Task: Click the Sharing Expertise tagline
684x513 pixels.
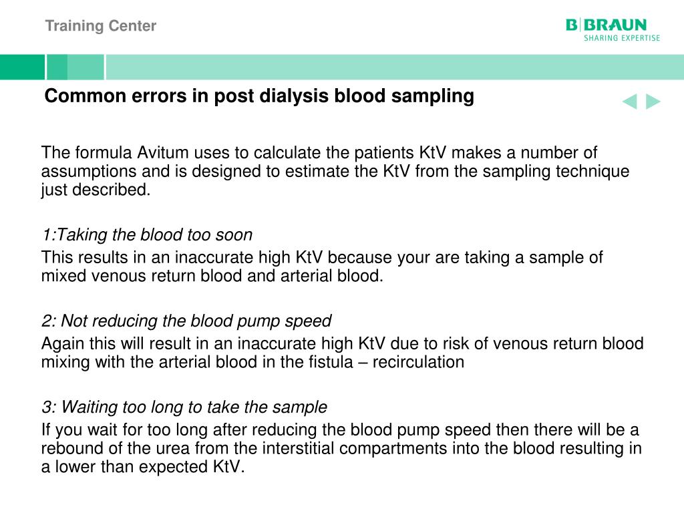Action: (622, 38)
